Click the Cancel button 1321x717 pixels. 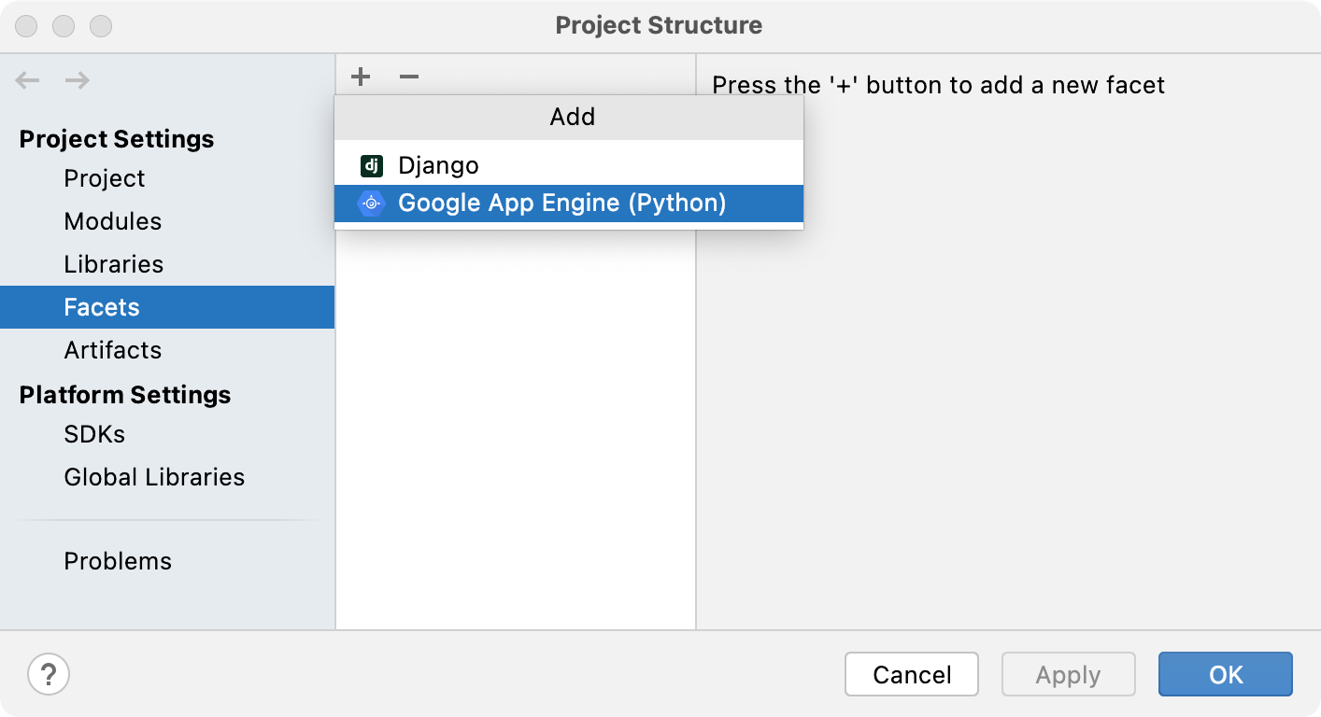click(912, 674)
